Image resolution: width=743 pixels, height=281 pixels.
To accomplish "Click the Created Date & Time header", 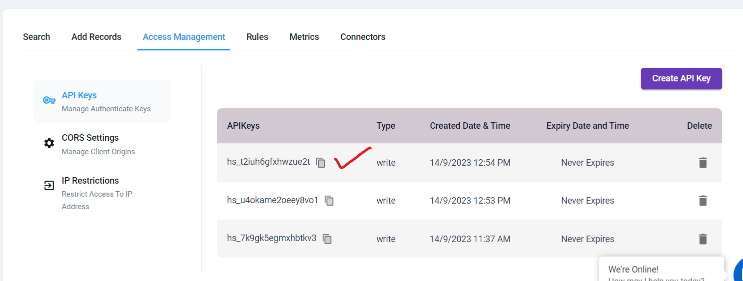I will (470, 126).
